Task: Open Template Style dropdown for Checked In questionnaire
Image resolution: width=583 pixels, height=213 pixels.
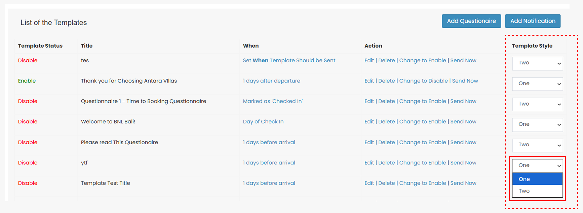Action: (537, 104)
